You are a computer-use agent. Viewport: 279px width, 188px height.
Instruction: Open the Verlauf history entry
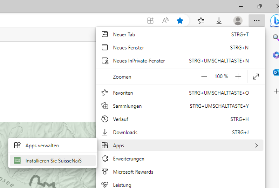[121, 119]
